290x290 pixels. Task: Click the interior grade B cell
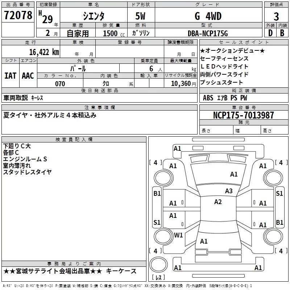(x=282, y=33)
